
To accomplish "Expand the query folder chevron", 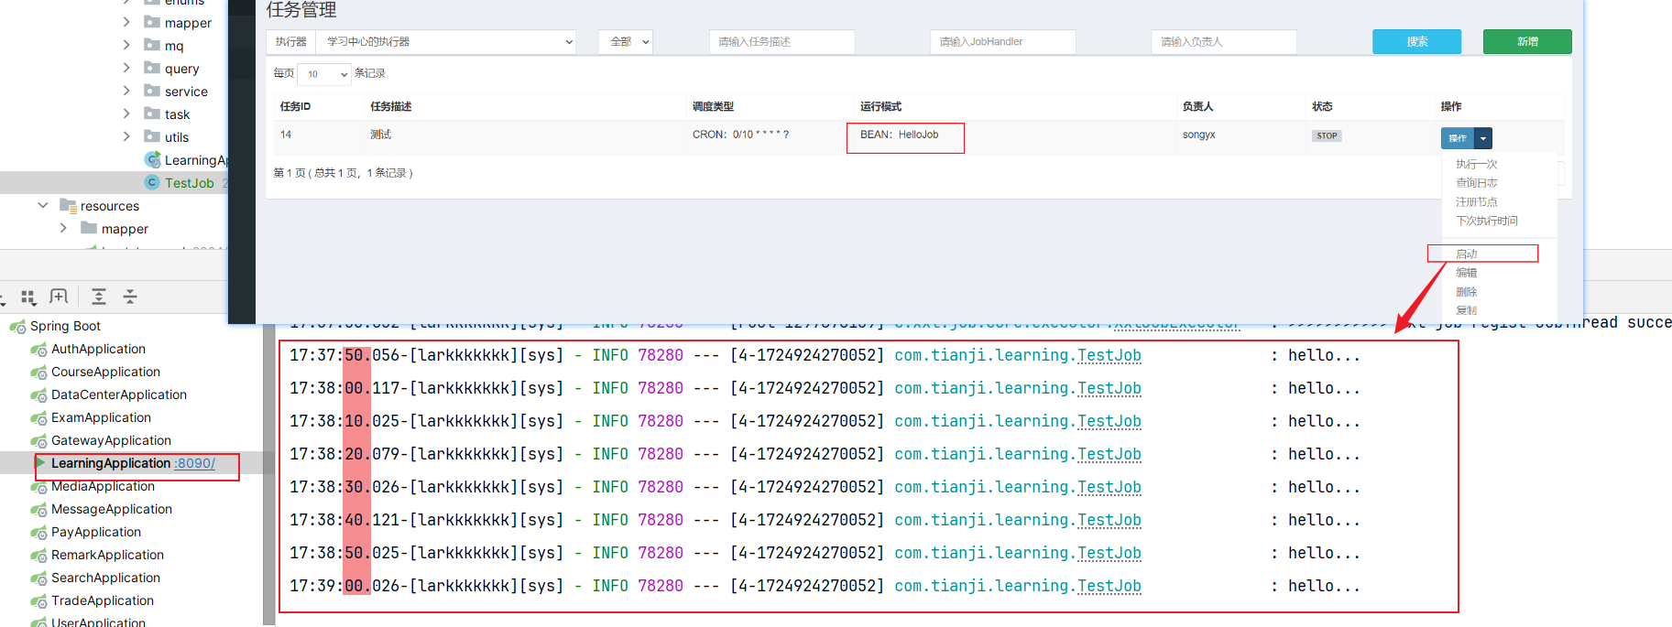I will tap(126, 68).
